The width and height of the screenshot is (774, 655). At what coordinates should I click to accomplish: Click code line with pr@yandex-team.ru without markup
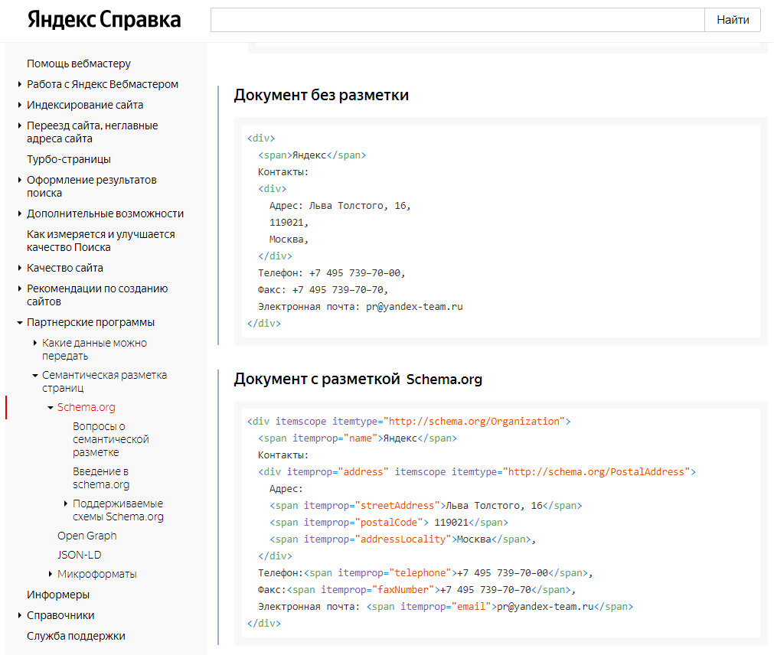[x=361, y=307]
